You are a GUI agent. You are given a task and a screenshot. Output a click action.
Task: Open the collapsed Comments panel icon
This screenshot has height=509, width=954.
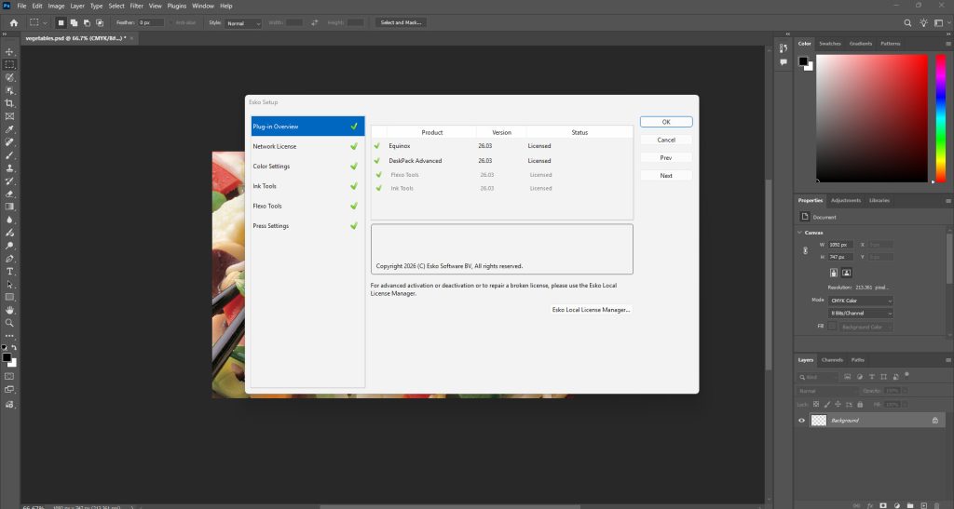tap(783, 62)
